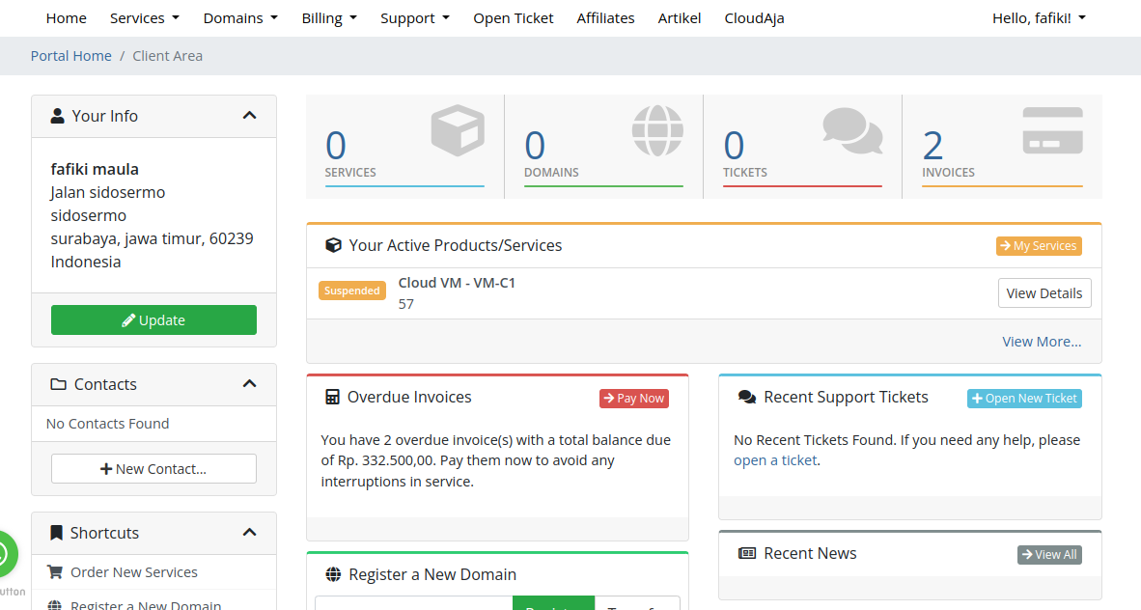Open the 0 Domains stat tile
The image size is (1141, 610).
pyautogui.click(x=604, y=147)
